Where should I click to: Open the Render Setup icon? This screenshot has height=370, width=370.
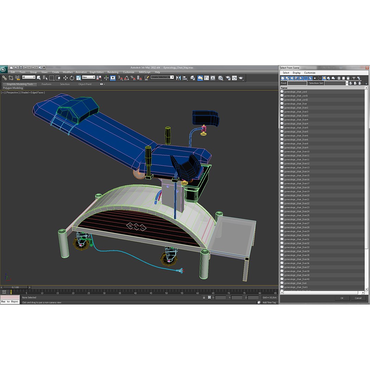coord(228,78)
